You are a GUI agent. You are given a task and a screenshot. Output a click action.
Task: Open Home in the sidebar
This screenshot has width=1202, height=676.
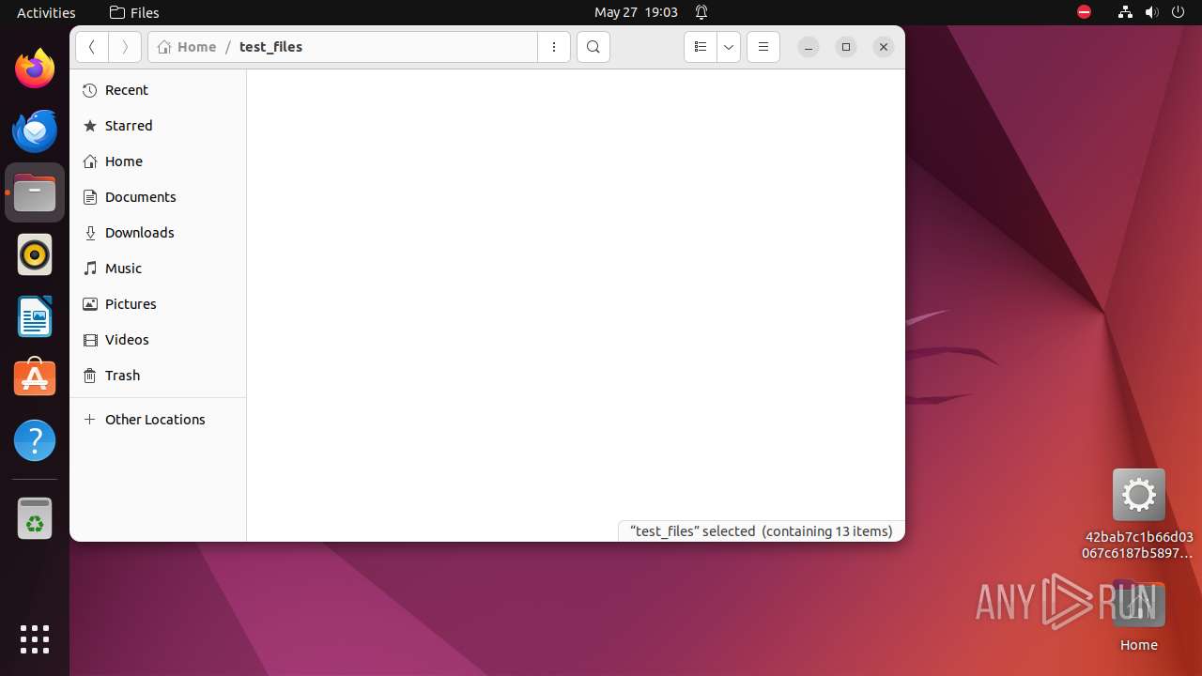pyautogui.click(x=158, y=161)
